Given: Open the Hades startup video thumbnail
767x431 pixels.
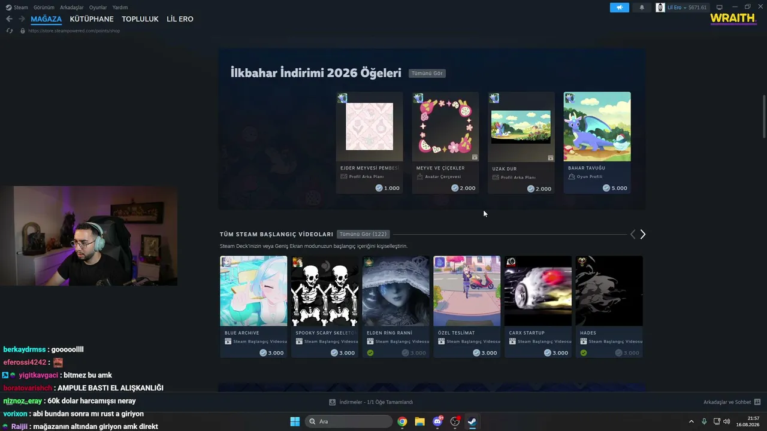Looking at the screenshot, I should (x=609, y=291).
